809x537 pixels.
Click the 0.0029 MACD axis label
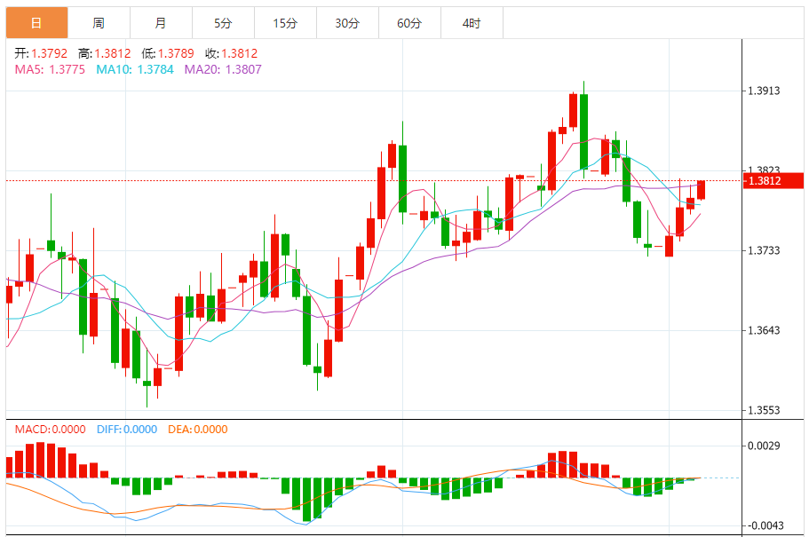coord(764,446)
